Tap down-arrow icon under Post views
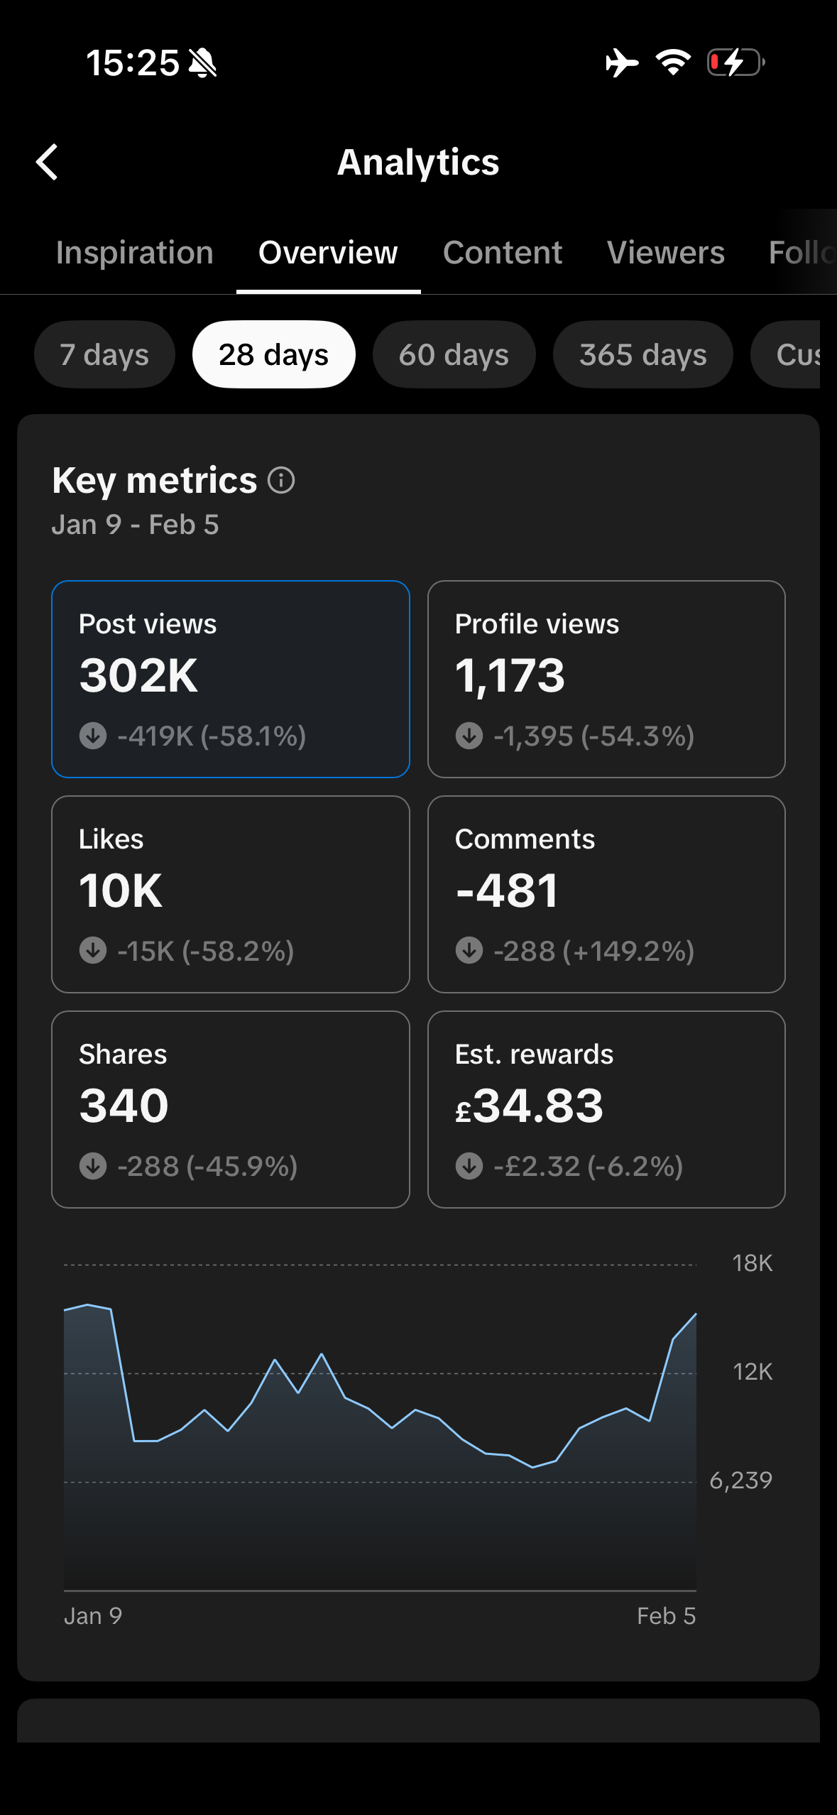This screenshot has width=837, height=1815. tap(93, 736)
